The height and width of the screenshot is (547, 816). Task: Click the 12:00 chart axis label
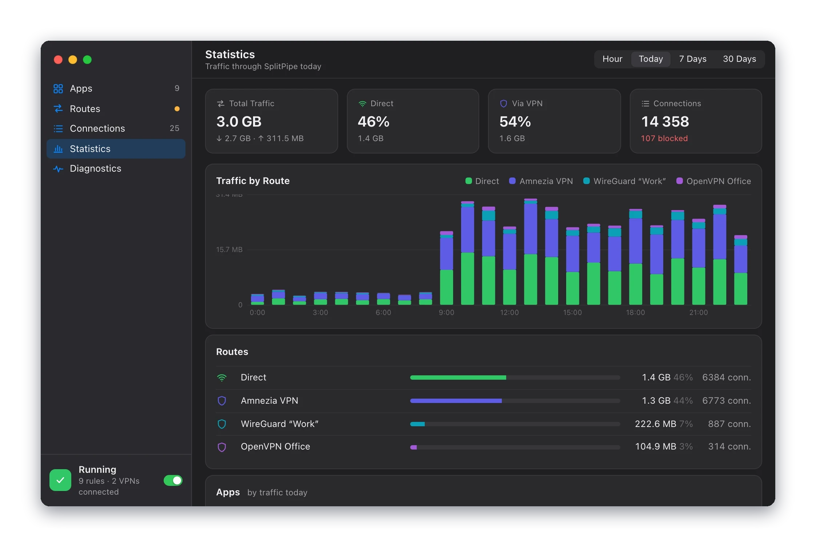click(509, 313)
